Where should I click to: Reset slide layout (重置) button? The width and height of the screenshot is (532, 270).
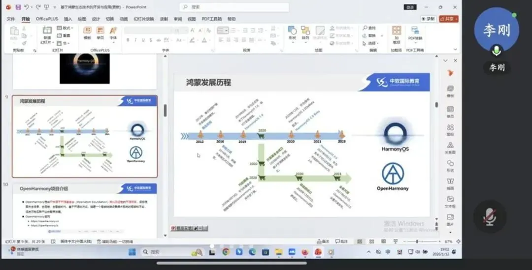(x=64, y=35)
